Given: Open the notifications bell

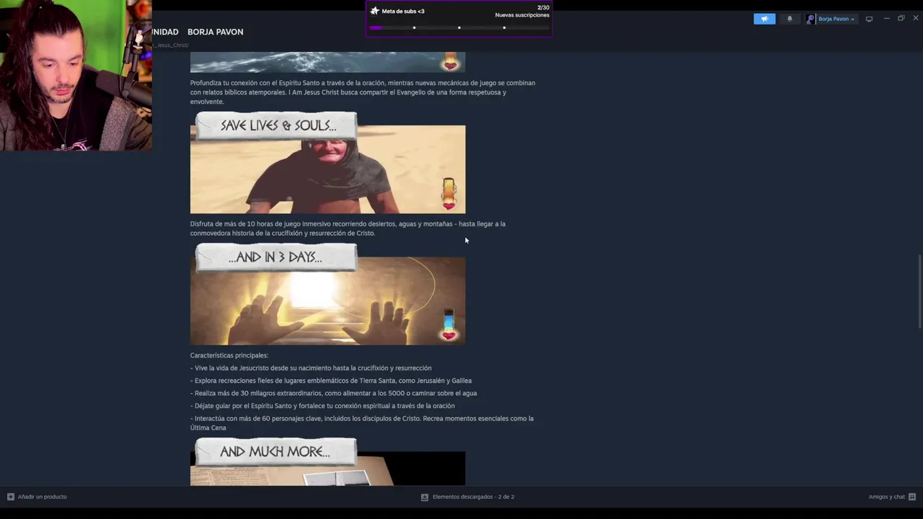Looking at the screenshot, I should coord(790,19).
